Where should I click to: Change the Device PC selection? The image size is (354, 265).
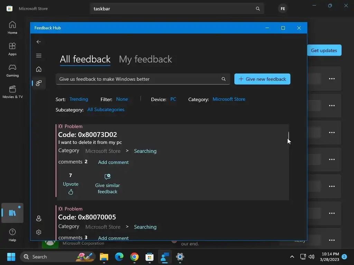[173, 99]
